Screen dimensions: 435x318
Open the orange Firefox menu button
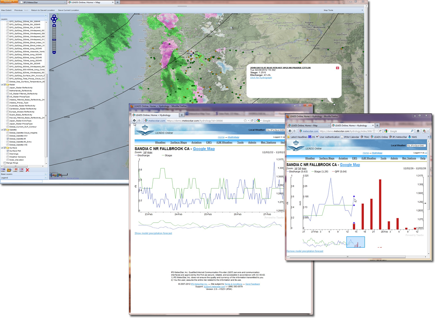point(9,2)
